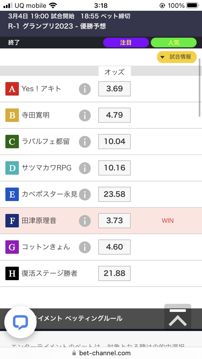Show info for サツマカワRPG
The width and height of the screenshot is (202, 359).
tap(85, 168)
